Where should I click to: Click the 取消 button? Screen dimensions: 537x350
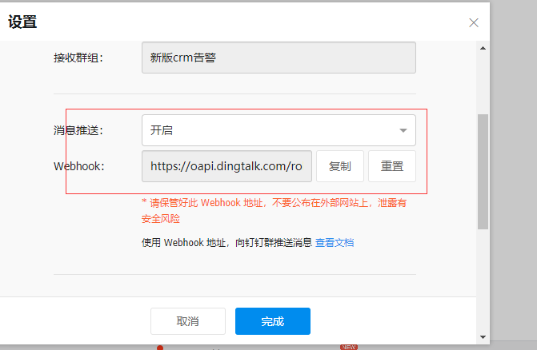coord(188,321)
